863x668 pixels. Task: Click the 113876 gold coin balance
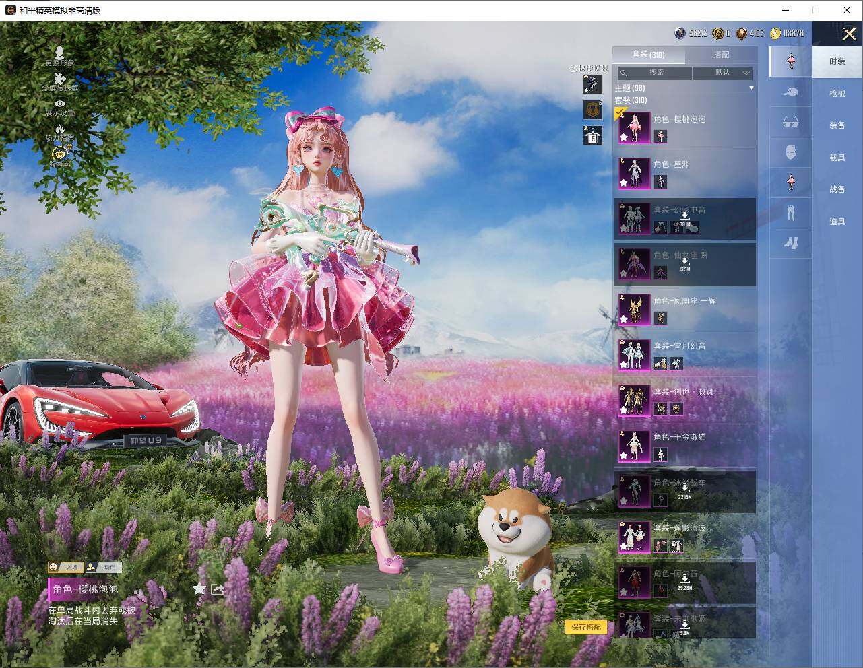[x=787, y=33]
